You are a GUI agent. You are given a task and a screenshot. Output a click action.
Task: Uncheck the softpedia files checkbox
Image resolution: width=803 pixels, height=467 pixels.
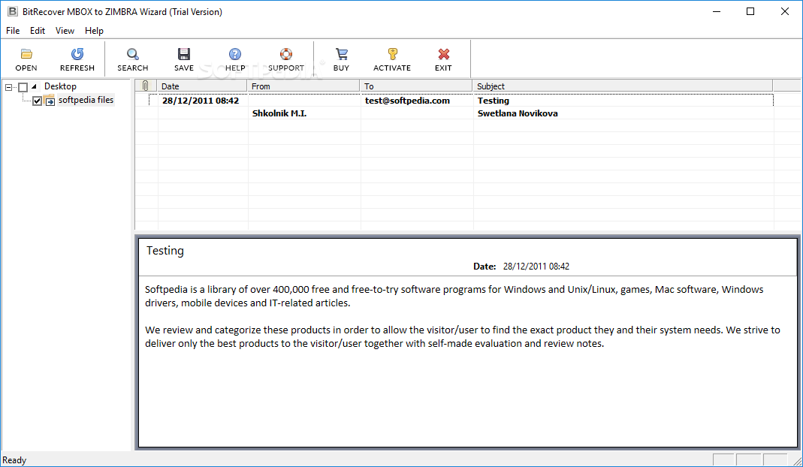37,101
